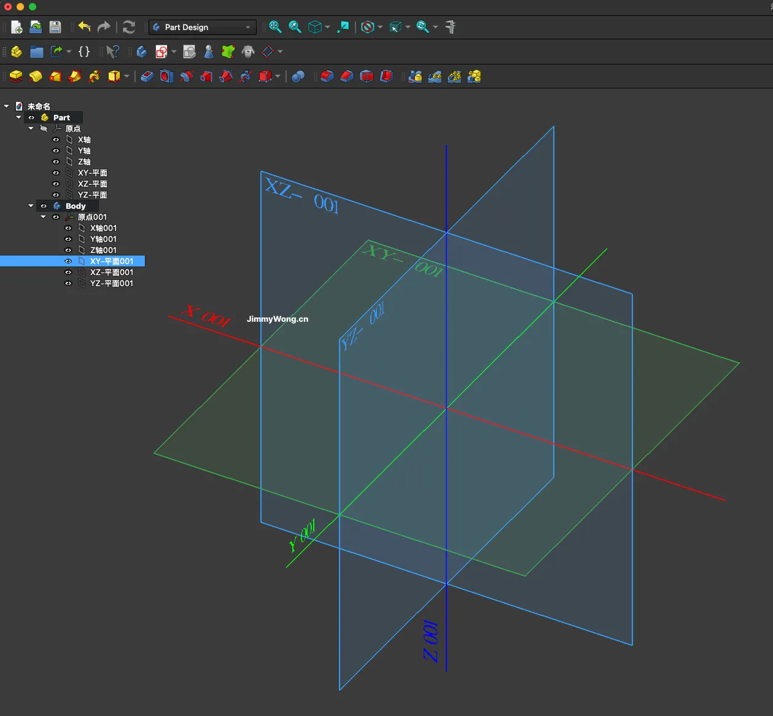
Task: Click the Pad tool icon
Action: pyautogui.click(x=16, y=76)
